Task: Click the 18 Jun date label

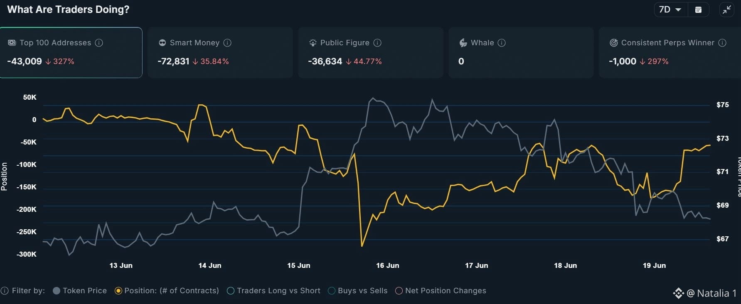Action: (566, 265)
